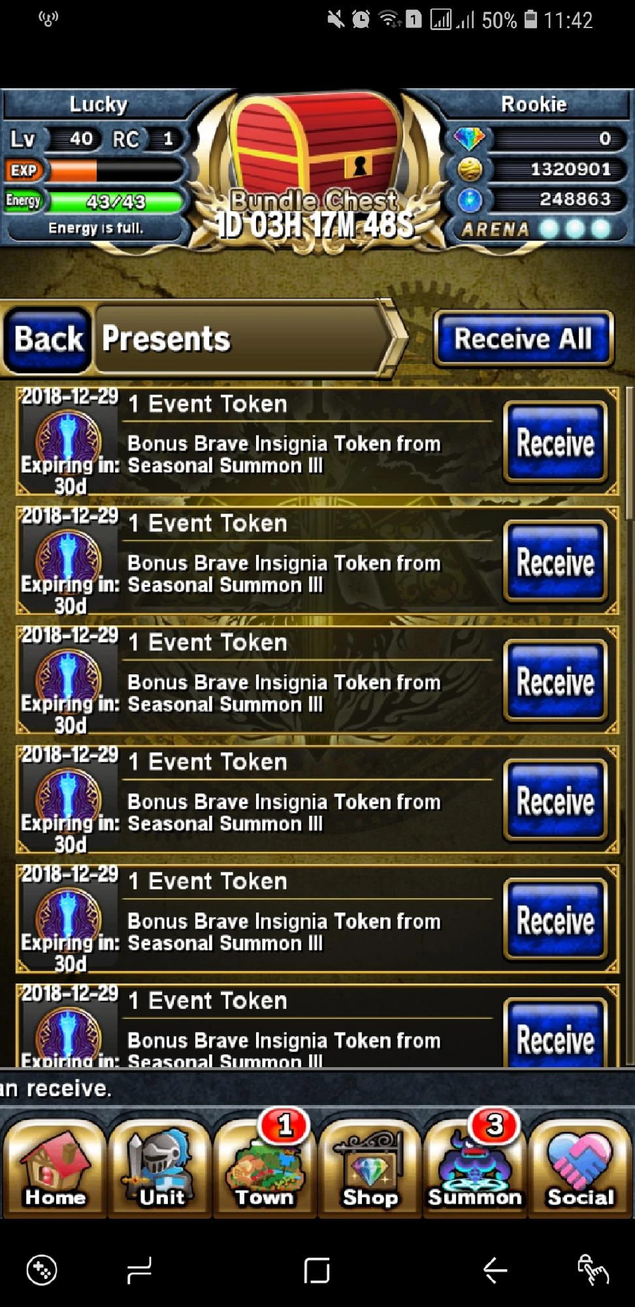Select the second present's token thumbnail
Viewport: 635px width, 1307px height.
[x=68, y=559]
